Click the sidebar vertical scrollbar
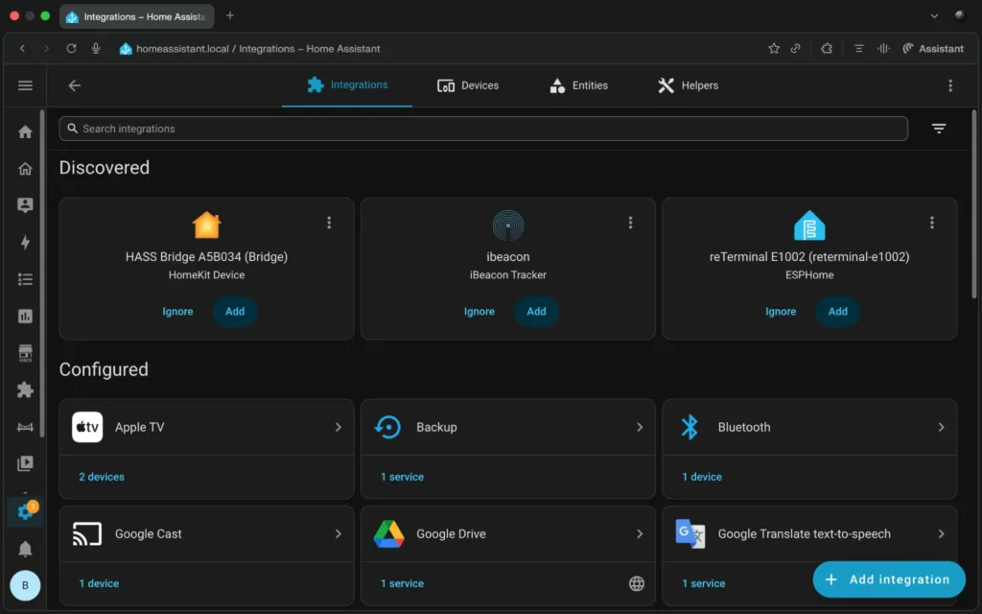The width and height of the screenshot is (982, 614). point(42,273)
